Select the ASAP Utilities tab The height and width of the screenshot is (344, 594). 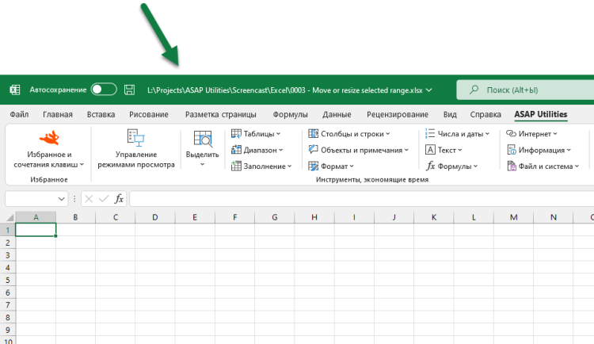point(541,114)
